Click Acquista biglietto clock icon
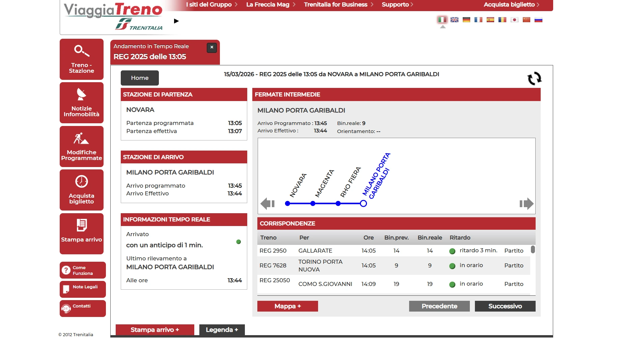The width and height of the screenshot is (625, 353). tap(82, 182)
